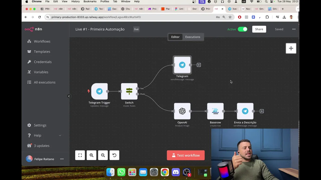View 3 updates notification
321x180 pixels.
click(x=38, y=146)
